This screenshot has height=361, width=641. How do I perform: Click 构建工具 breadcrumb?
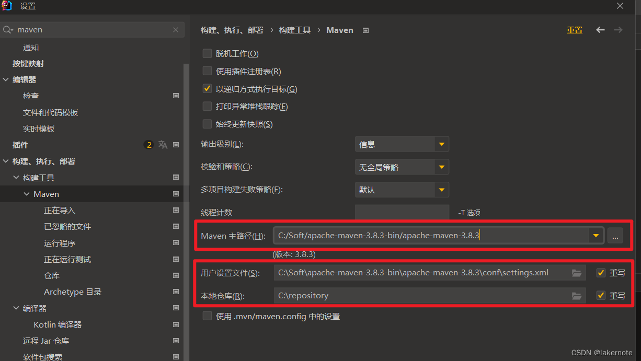[295, 30]
